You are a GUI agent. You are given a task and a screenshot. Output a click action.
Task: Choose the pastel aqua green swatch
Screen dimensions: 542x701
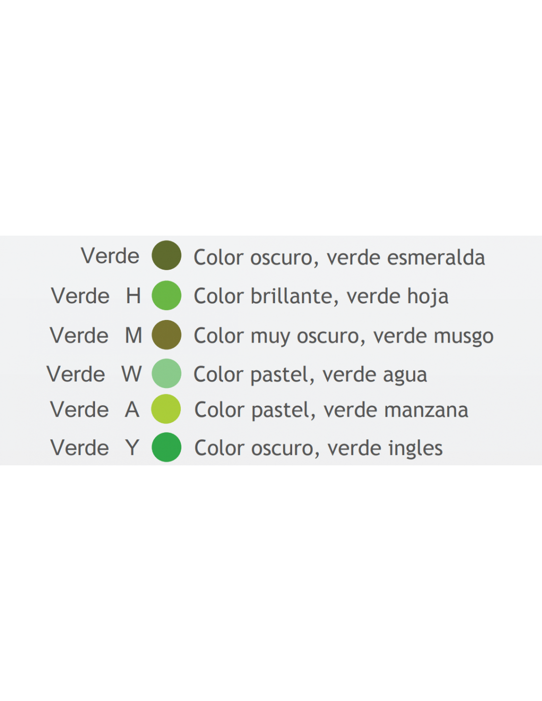point(167,373)
